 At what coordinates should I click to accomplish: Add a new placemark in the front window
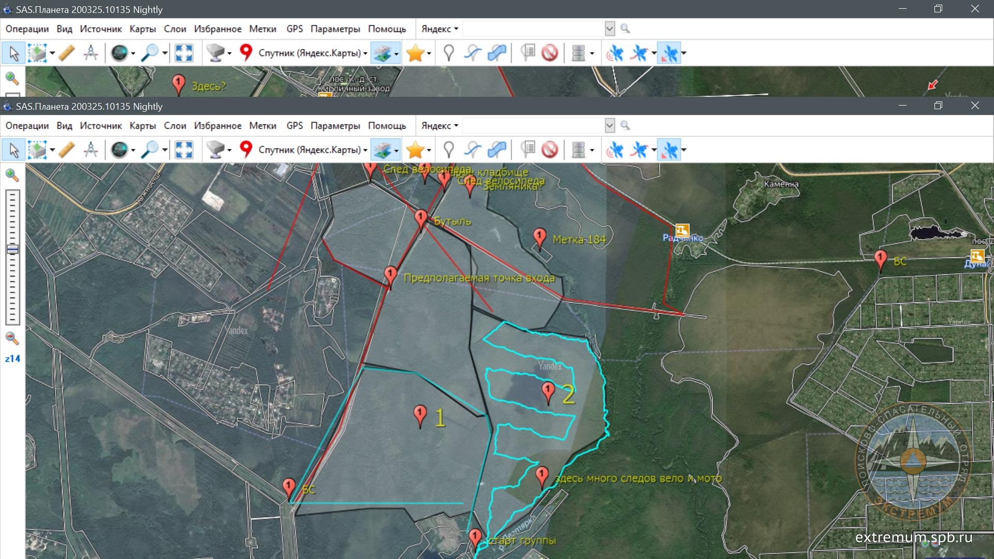coord(449,150)
